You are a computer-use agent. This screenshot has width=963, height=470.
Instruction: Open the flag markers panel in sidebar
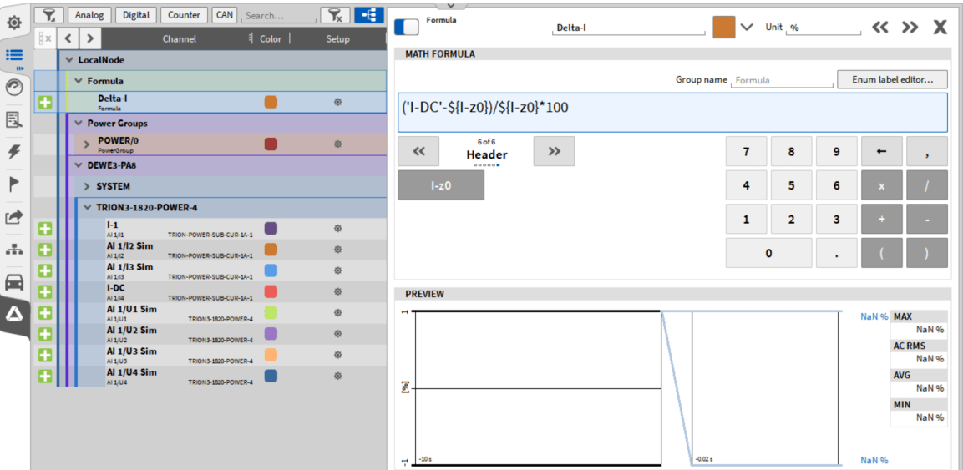click(14, 184)
